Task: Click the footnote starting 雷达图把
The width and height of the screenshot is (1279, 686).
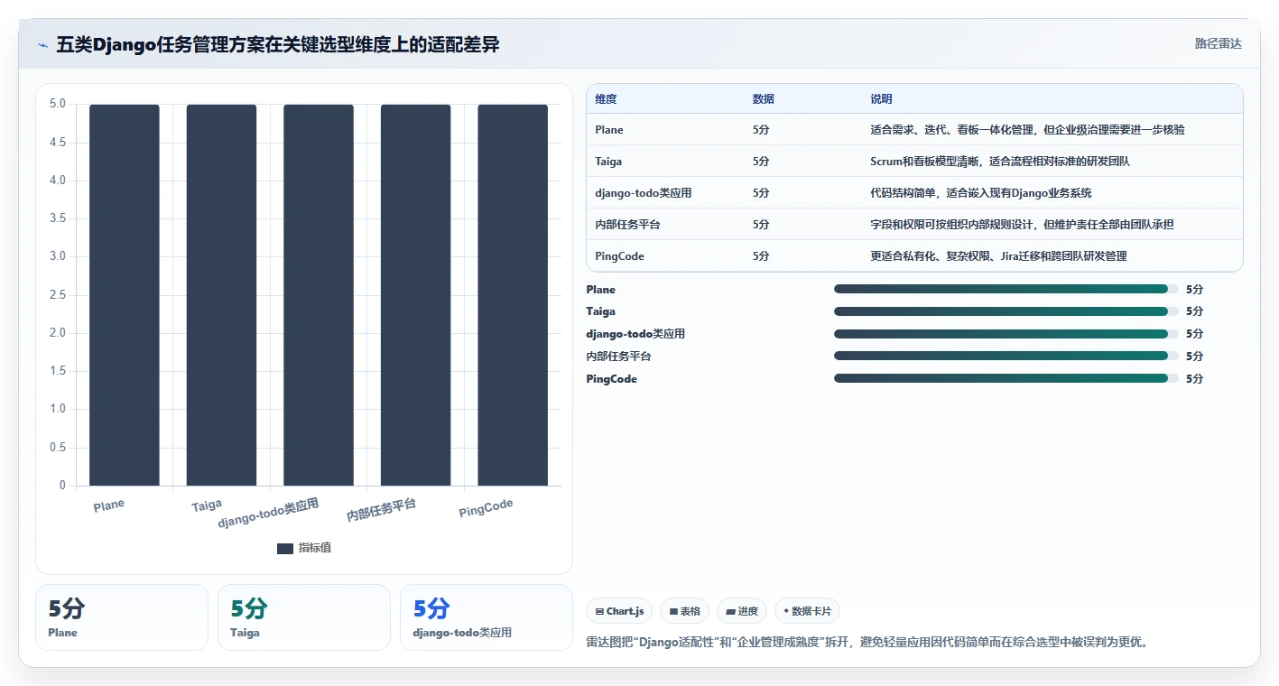Action: click(x=867, y=643)
